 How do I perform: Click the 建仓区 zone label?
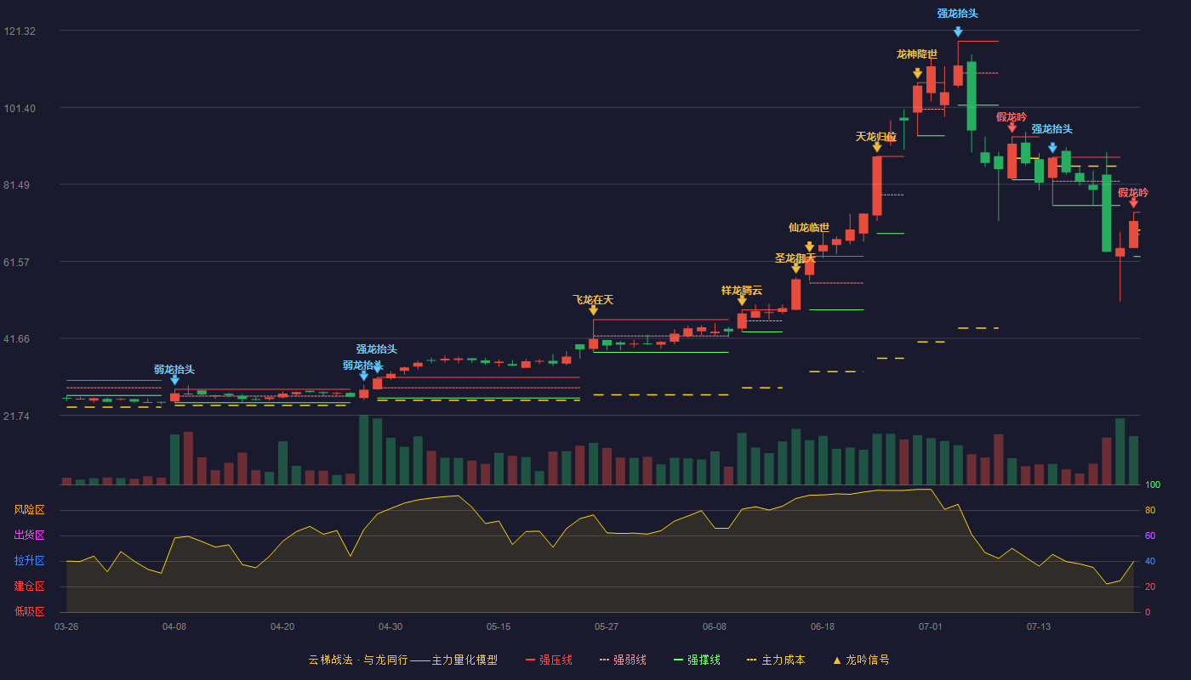point(30,586)
